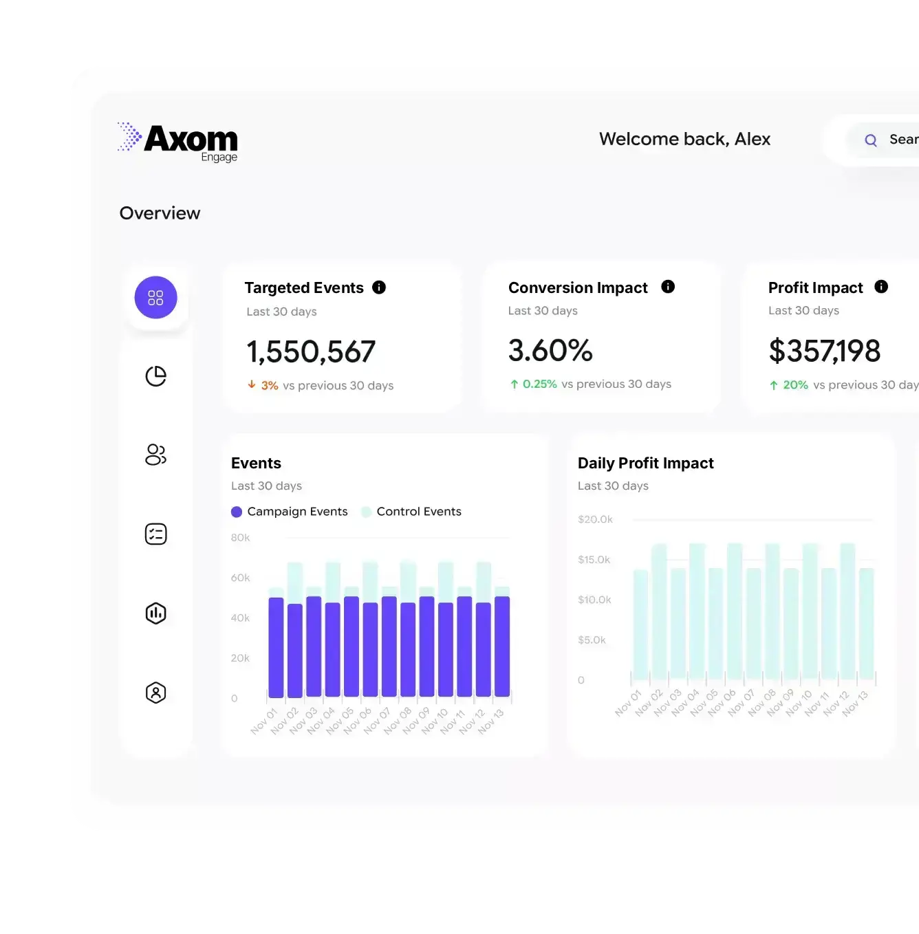Click the Overview heading
Image resolution: width=919 pixels, height=934 pixels.
pyautogui.click(x=160, y=213)
